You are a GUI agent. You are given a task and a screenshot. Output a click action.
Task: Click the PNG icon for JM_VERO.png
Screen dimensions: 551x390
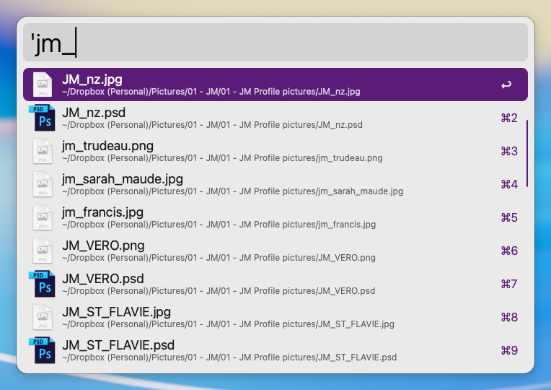43,251
